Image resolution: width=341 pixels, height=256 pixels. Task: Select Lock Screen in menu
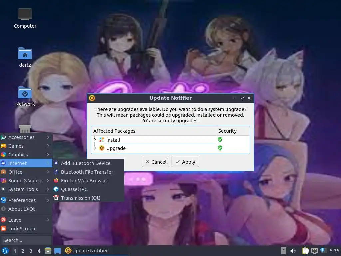coord(26,229)
